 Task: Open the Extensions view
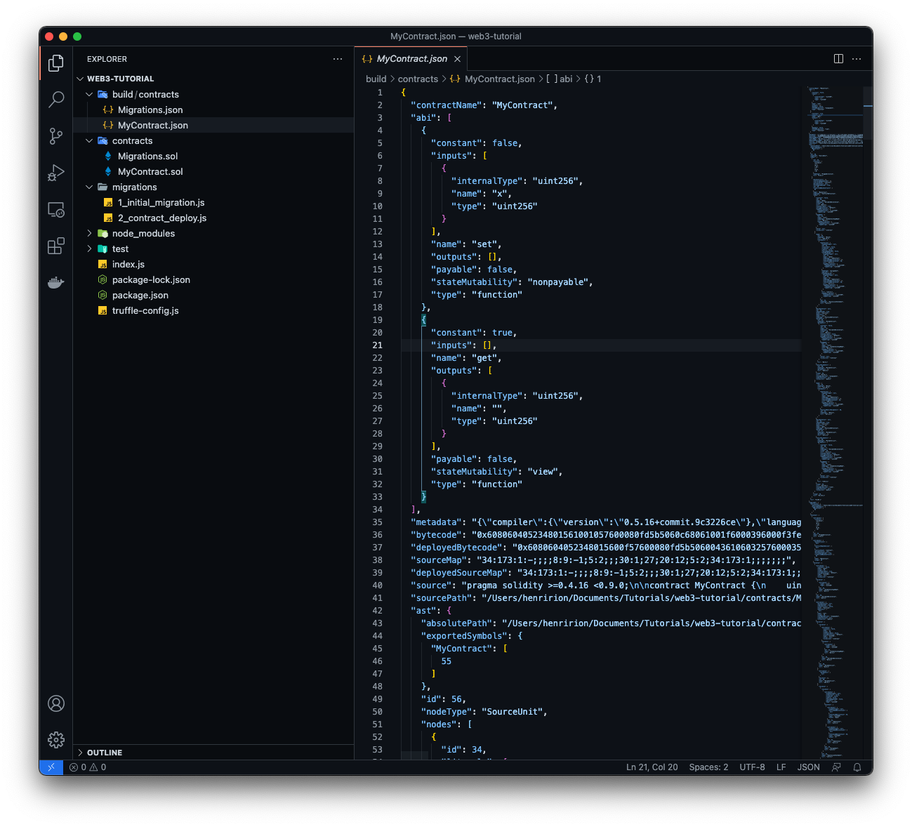pos(56,246)
